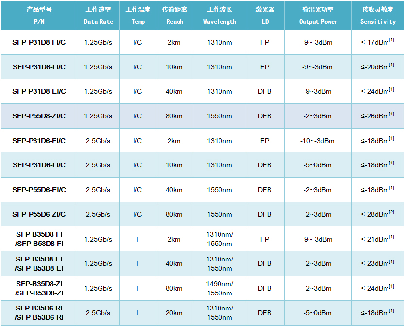Click I temp in SFP-B35D8-EI row

137,263
